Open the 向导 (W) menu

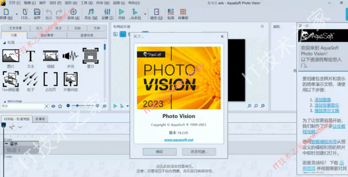point(103,3)
